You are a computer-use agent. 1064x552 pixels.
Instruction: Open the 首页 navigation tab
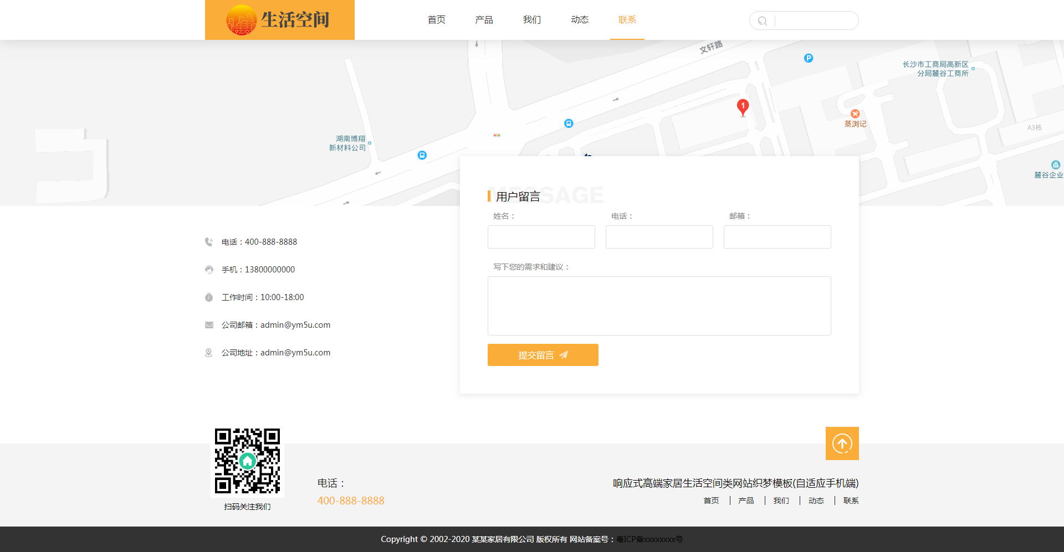tap(437, 20)
